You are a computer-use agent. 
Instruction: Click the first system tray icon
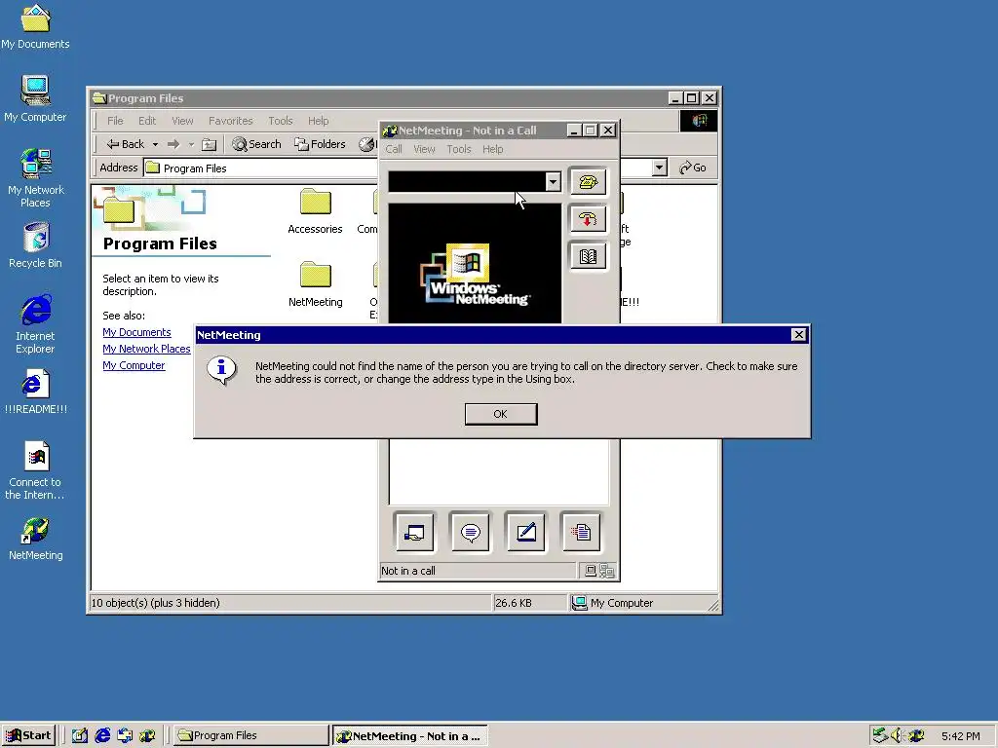[880, 735]
